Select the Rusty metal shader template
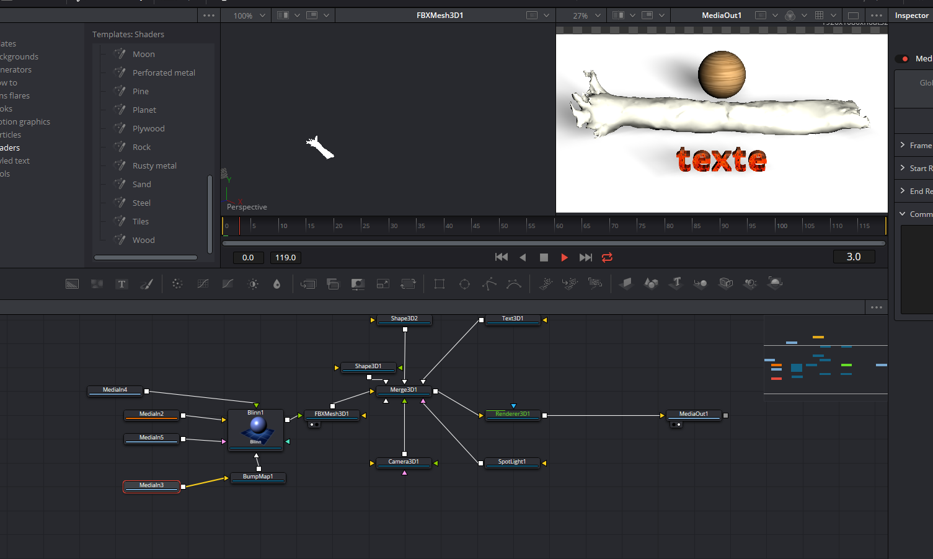 154,165
